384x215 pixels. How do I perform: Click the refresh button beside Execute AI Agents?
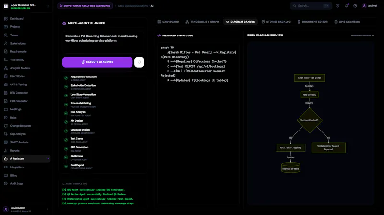tap(139, 62)
